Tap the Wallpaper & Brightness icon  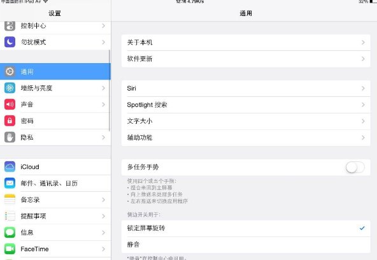pos(10,88)
